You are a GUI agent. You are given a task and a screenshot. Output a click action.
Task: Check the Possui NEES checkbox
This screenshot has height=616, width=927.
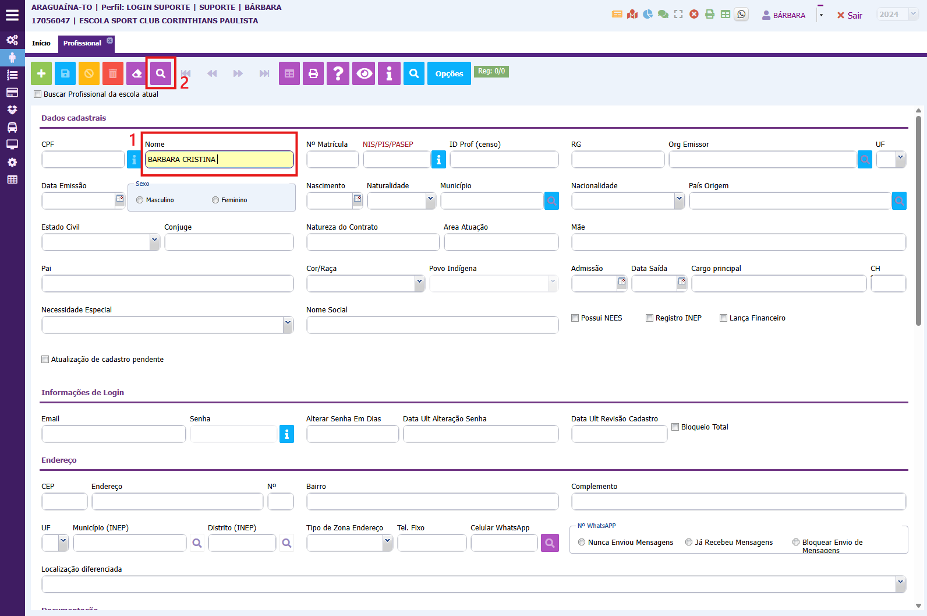tap(575, 318)
